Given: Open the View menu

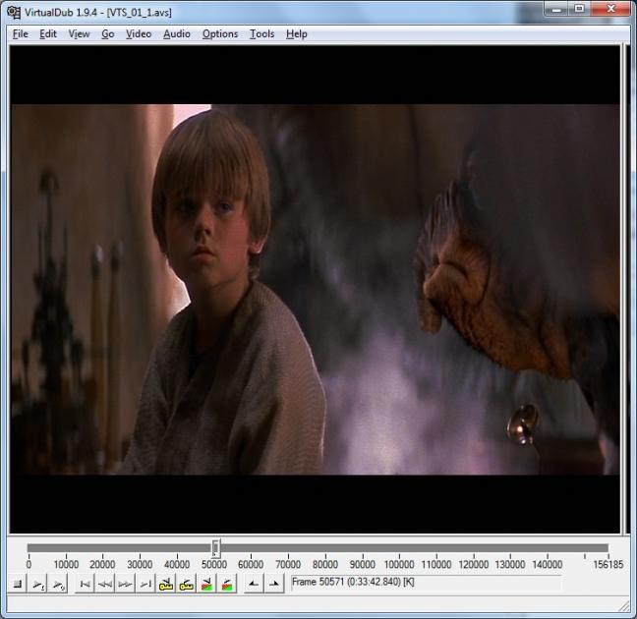Looking at the screenshot, I should (x=80, y=34).
